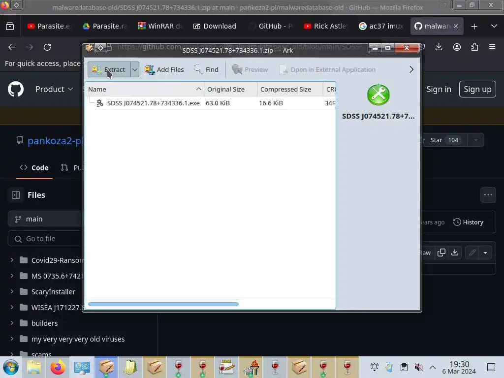This screenshot has width=504, height=378.
Task: Toggle muted volume tray icon
Action: click(x=418, y=367)
